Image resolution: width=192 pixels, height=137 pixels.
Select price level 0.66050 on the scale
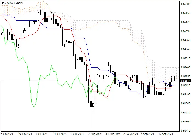click(x=186, y=13)
